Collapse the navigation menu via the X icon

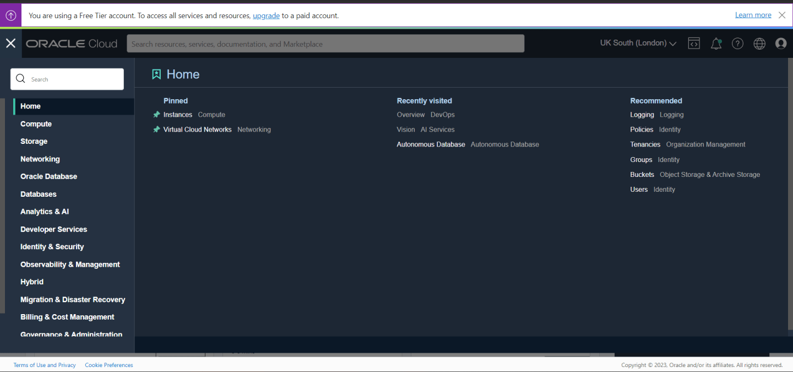pyautogui.click(x=10, y=43)
